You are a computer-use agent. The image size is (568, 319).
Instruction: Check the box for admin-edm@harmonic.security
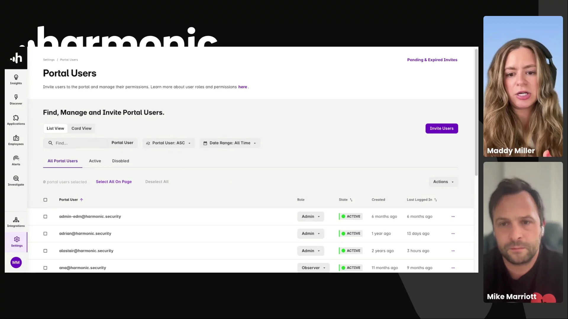tap(45, 217)
